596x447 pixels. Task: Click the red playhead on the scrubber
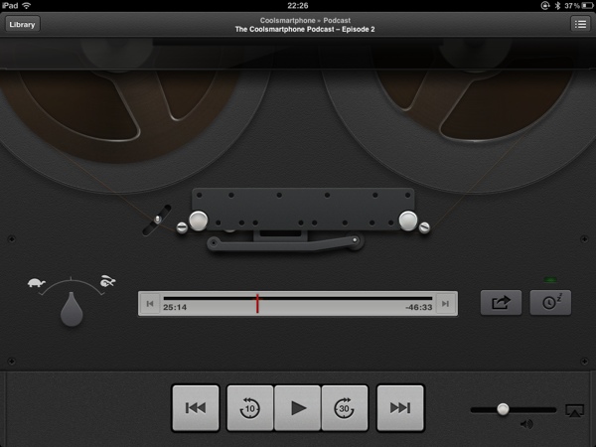(x=257, y=303)
